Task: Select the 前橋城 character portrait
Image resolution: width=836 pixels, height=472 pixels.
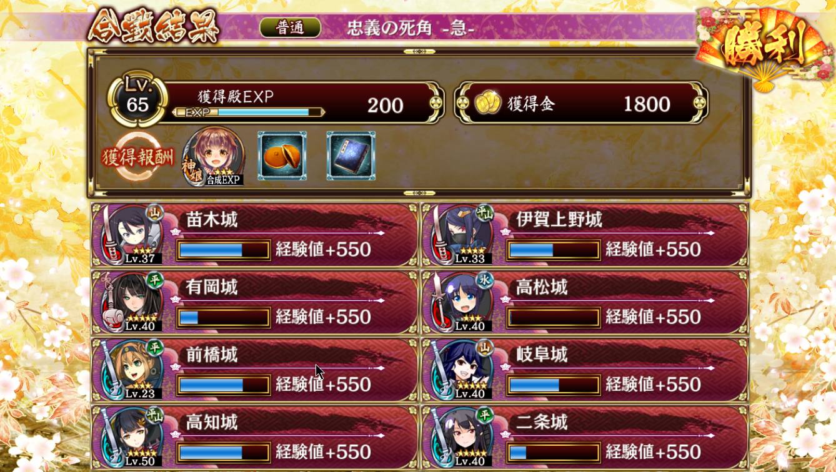Action: (129, 370)
